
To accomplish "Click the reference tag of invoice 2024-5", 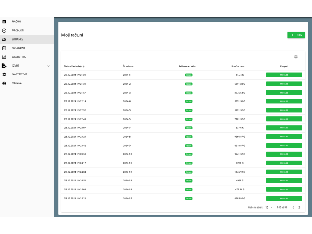I will 188,110.
